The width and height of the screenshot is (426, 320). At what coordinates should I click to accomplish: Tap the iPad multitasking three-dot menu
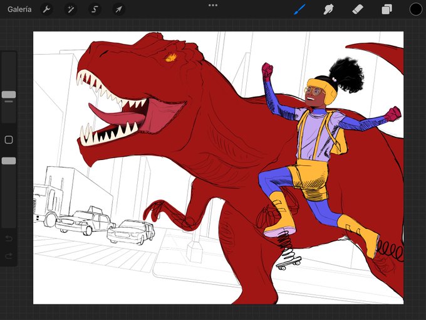[213, 5]
